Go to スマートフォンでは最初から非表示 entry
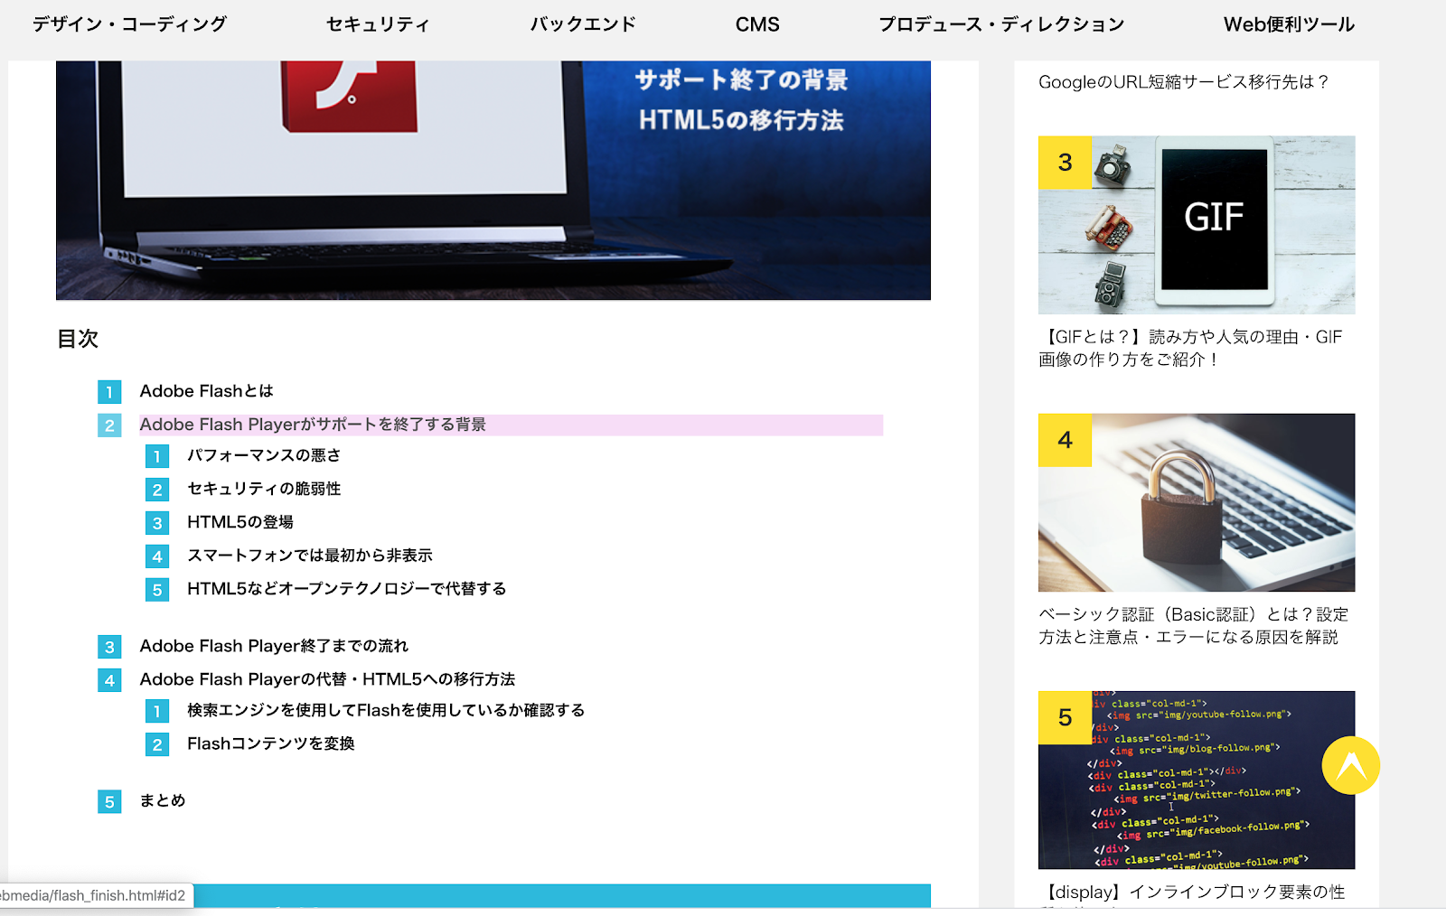Screen dimensions: 1446x916 click(310, 556)
